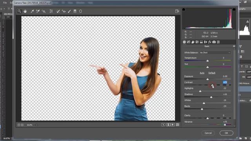Click the zoom in plus button
This screenshot has height=141, width=251.
(x=22, y=125)
